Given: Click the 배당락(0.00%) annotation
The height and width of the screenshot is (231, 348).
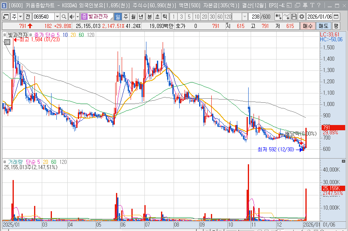Looking at the screenshot, I should 301,134.
